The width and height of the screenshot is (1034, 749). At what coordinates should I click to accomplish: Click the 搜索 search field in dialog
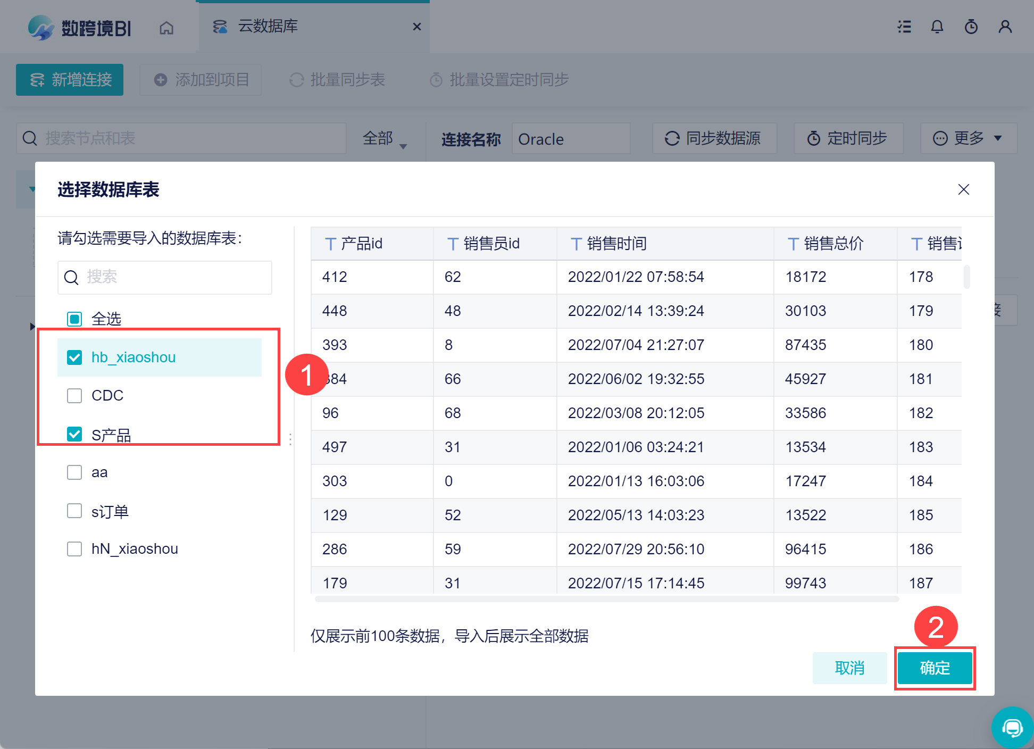165,277
